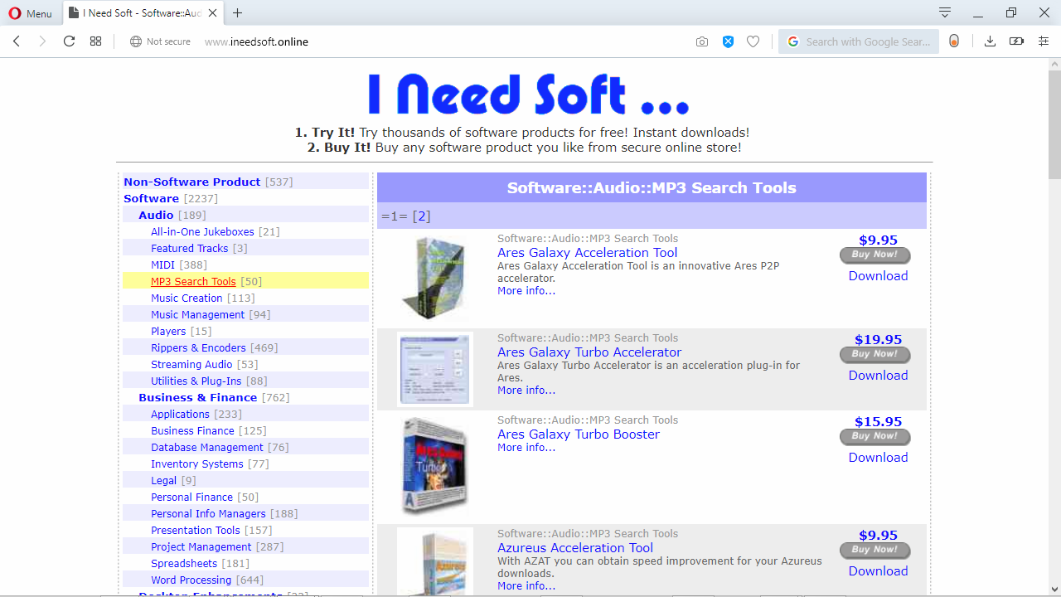The height and width of the screenshot is (597, 1061).
Task: Open the Rippers & Encoders category
Action: pyautogui.click(x=198, y=347)
